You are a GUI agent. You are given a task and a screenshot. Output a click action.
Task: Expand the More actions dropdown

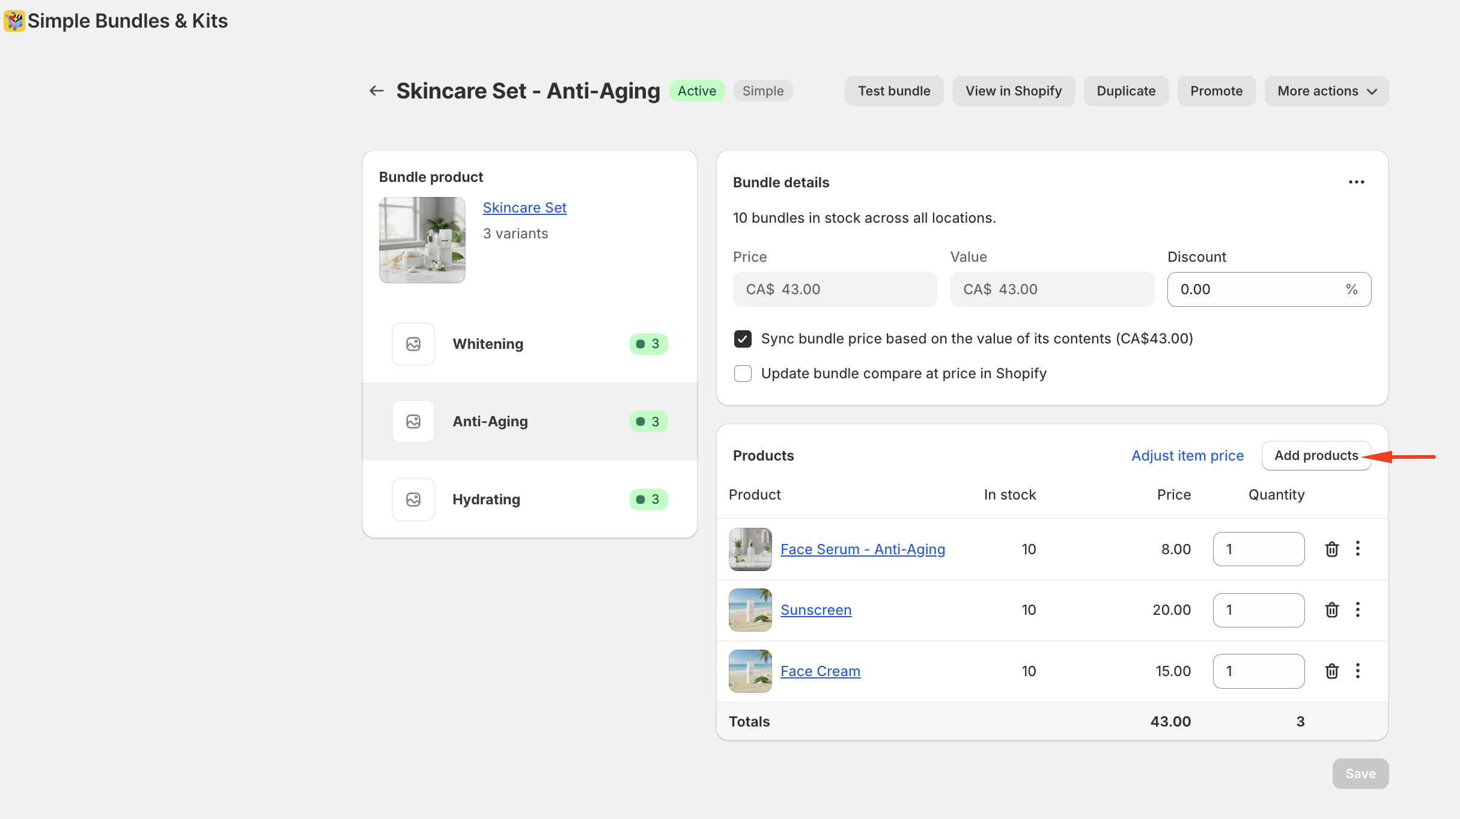coord(1326,91)
